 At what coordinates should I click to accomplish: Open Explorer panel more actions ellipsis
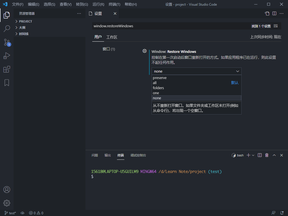79,13
